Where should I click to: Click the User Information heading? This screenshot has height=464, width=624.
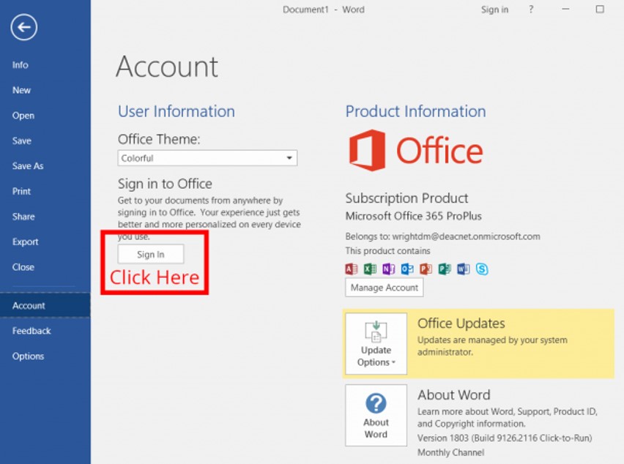(177, 111)
